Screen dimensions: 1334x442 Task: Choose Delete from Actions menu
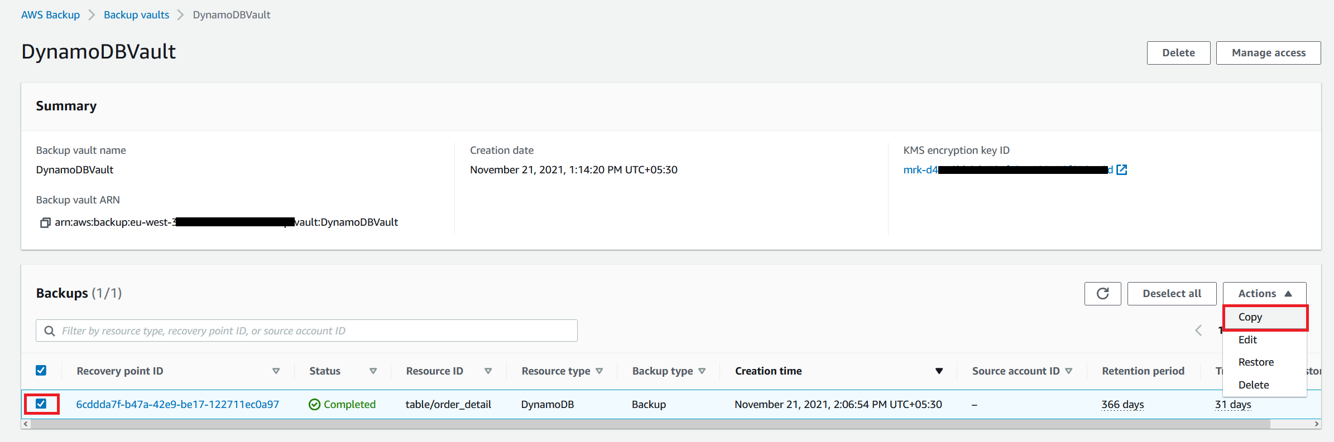(1265, 385)
